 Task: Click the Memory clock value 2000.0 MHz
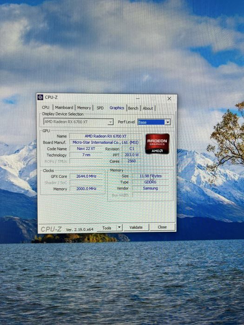(x=87, y=188)
